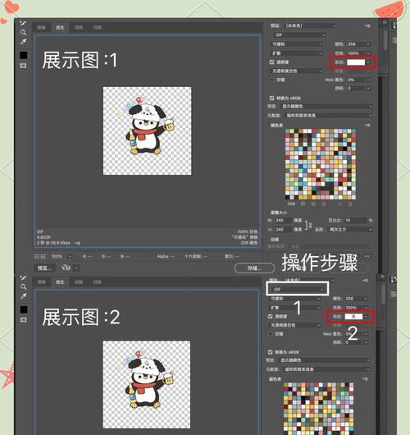Toggle 透明度 checkbox in lower dialog

pos(271,316)
